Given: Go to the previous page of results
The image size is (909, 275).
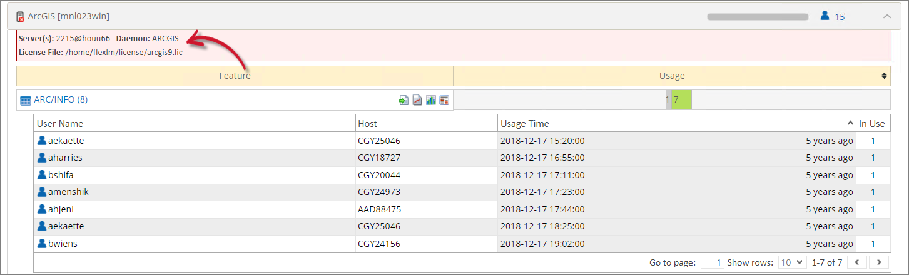Looking at the screenshot, I should [856, 262].
